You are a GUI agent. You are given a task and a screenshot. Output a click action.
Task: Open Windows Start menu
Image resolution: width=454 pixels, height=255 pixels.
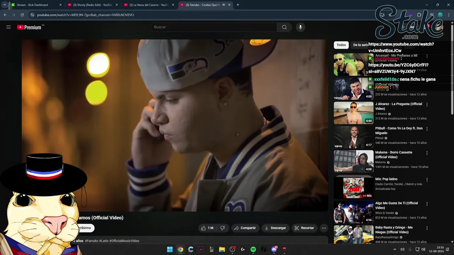click(x=170, y=249)
